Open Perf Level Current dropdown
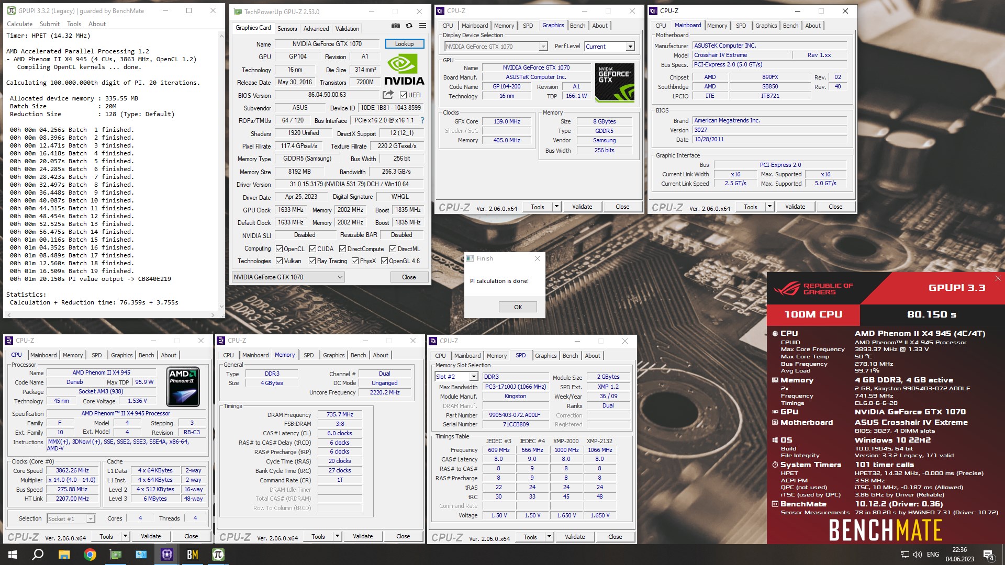 click(x=609, y=47)
